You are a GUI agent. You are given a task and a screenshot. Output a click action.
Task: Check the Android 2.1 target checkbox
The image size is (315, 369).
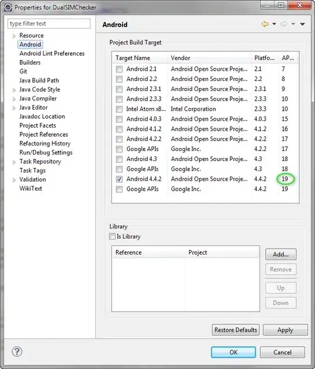click(x=119, y=69)
